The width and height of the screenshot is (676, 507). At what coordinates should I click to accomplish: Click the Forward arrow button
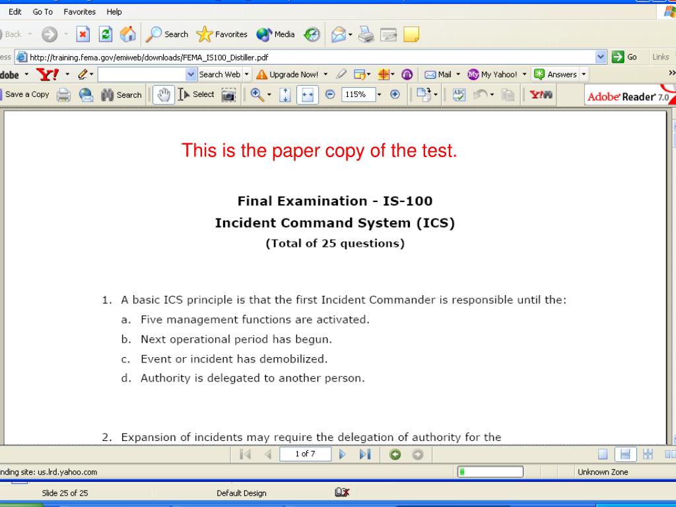tap(50, 34)
